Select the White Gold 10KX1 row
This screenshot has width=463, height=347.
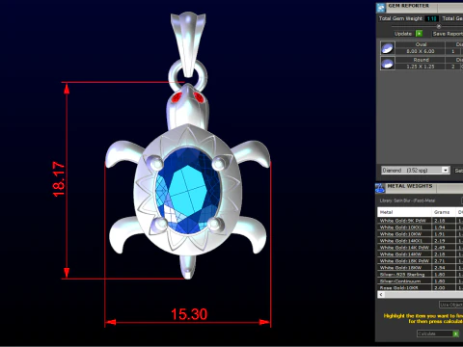(x=420, y=227)
